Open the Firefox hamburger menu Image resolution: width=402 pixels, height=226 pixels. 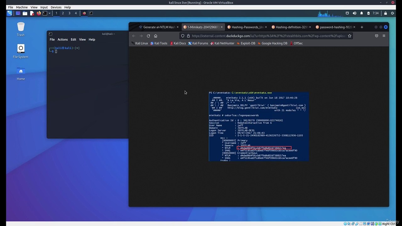pos(384,36)
